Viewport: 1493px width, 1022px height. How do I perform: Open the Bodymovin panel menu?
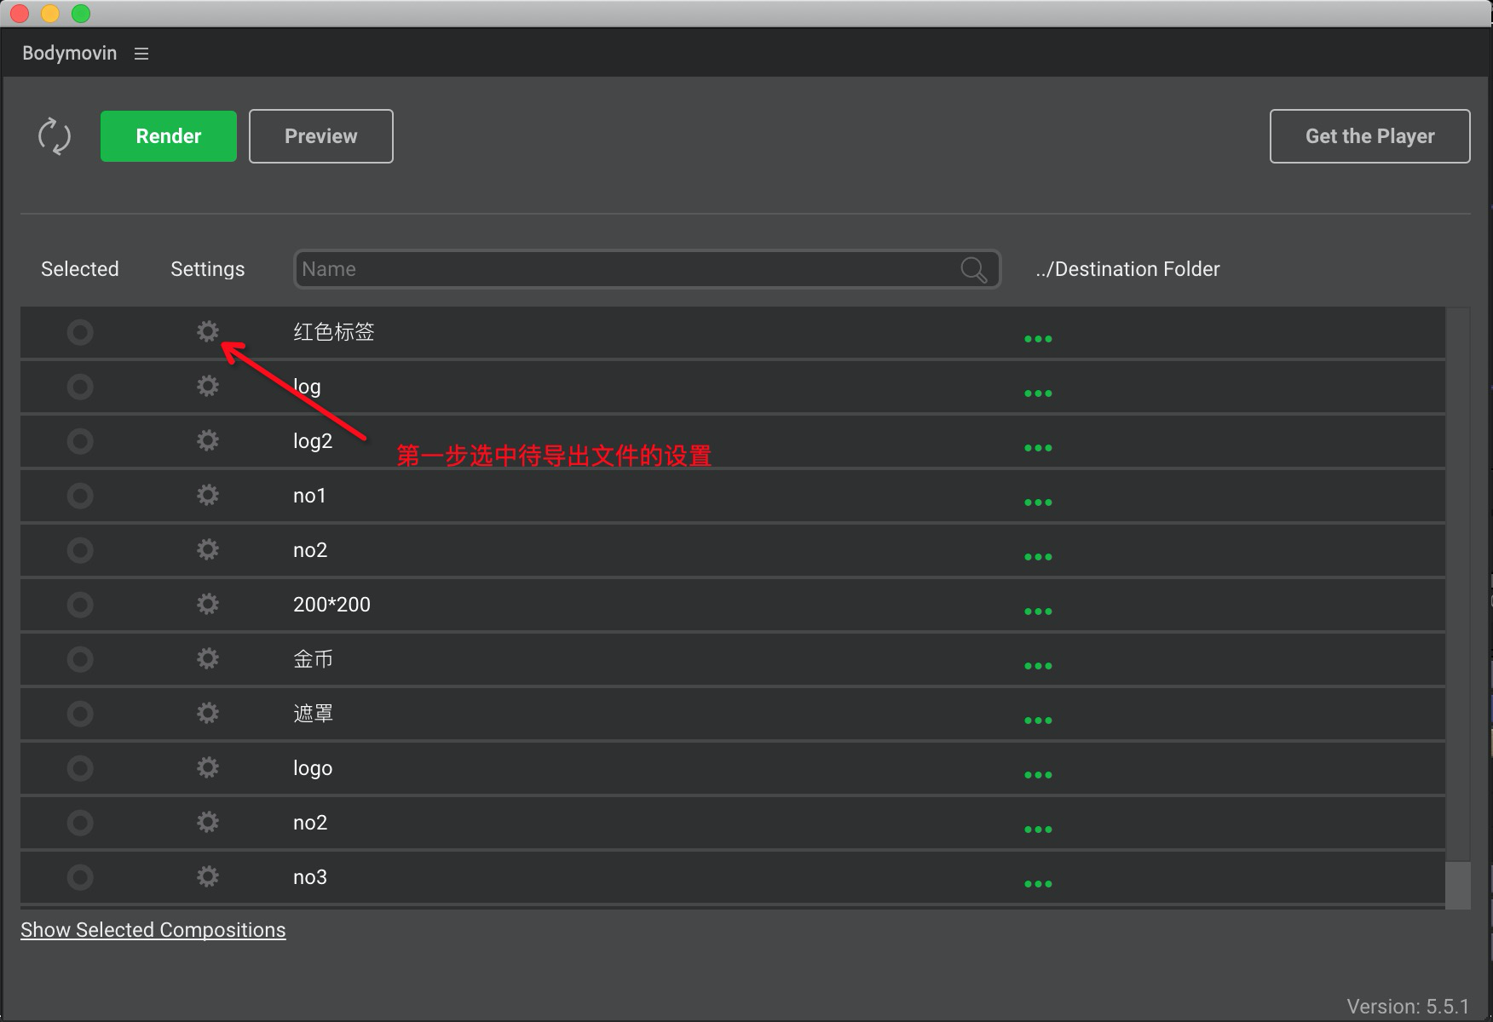pyautogui.click(x=141, y=54)
